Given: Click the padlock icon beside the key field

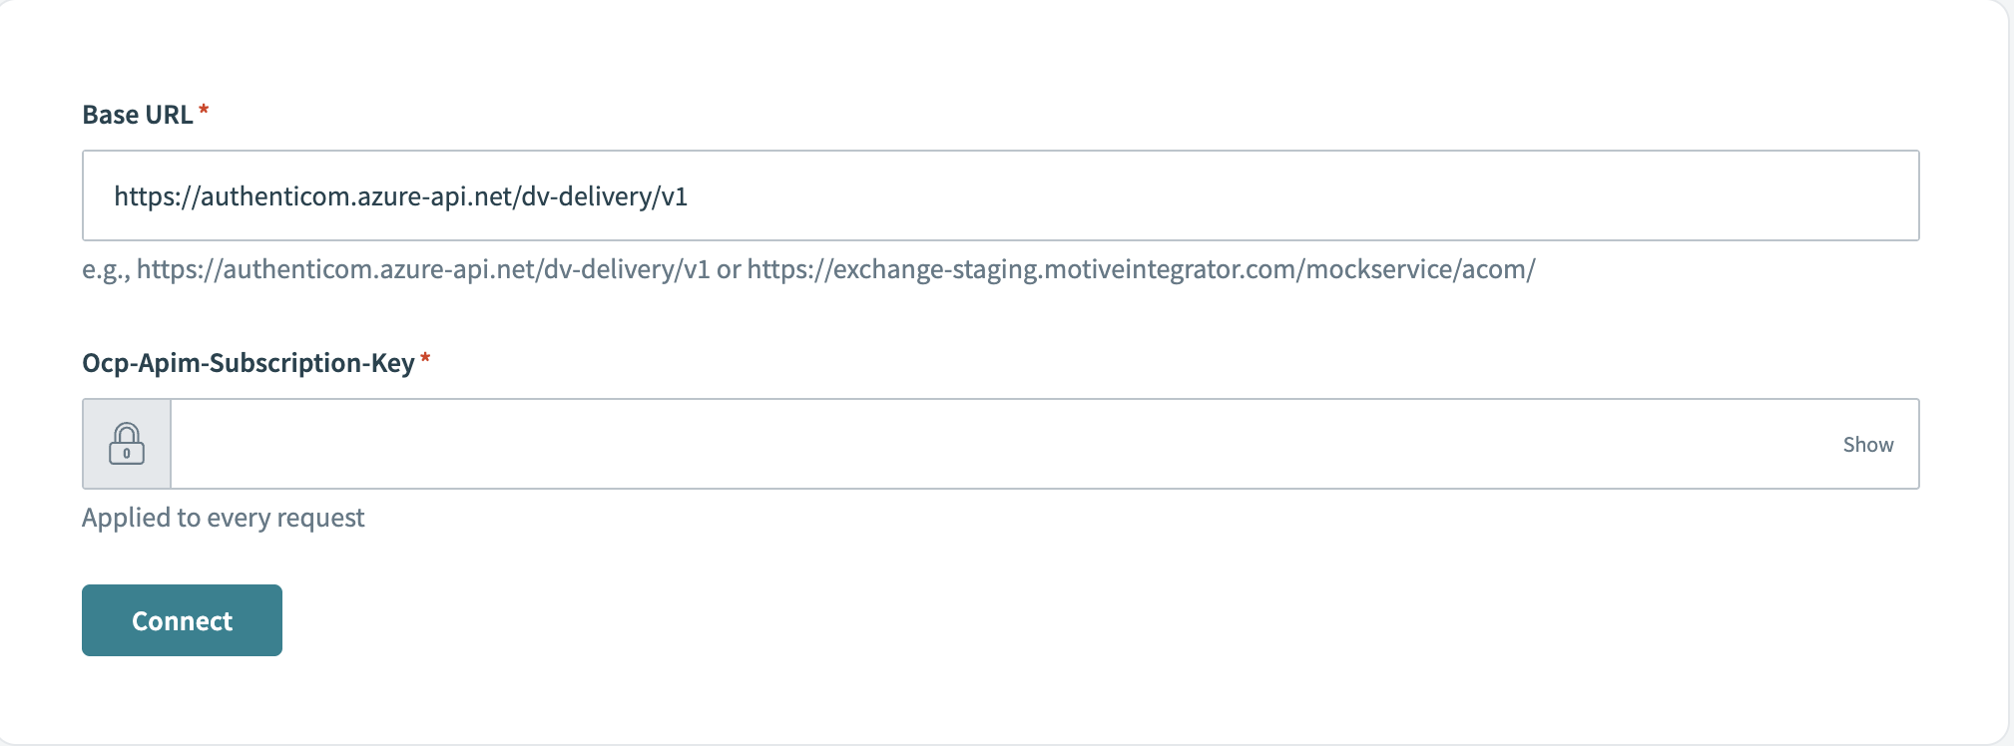Looking at the screenshot, I should click(127, 444).
